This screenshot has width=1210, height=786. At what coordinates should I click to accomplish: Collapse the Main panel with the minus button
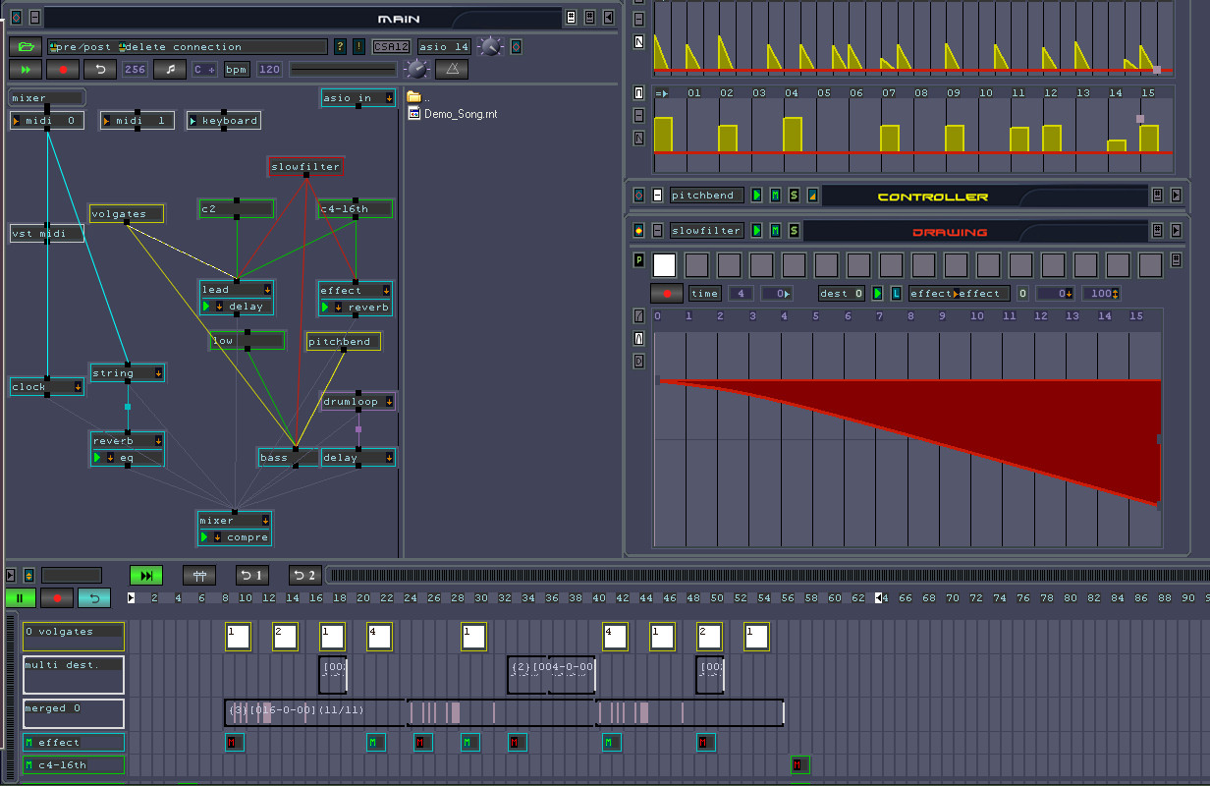pyautogui.click(x=34, y=17)
